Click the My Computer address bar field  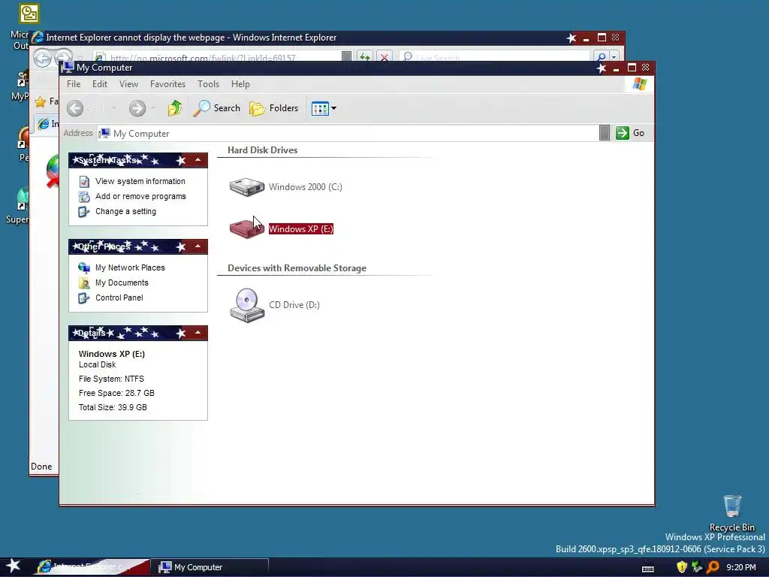click(x=348, y=133)
